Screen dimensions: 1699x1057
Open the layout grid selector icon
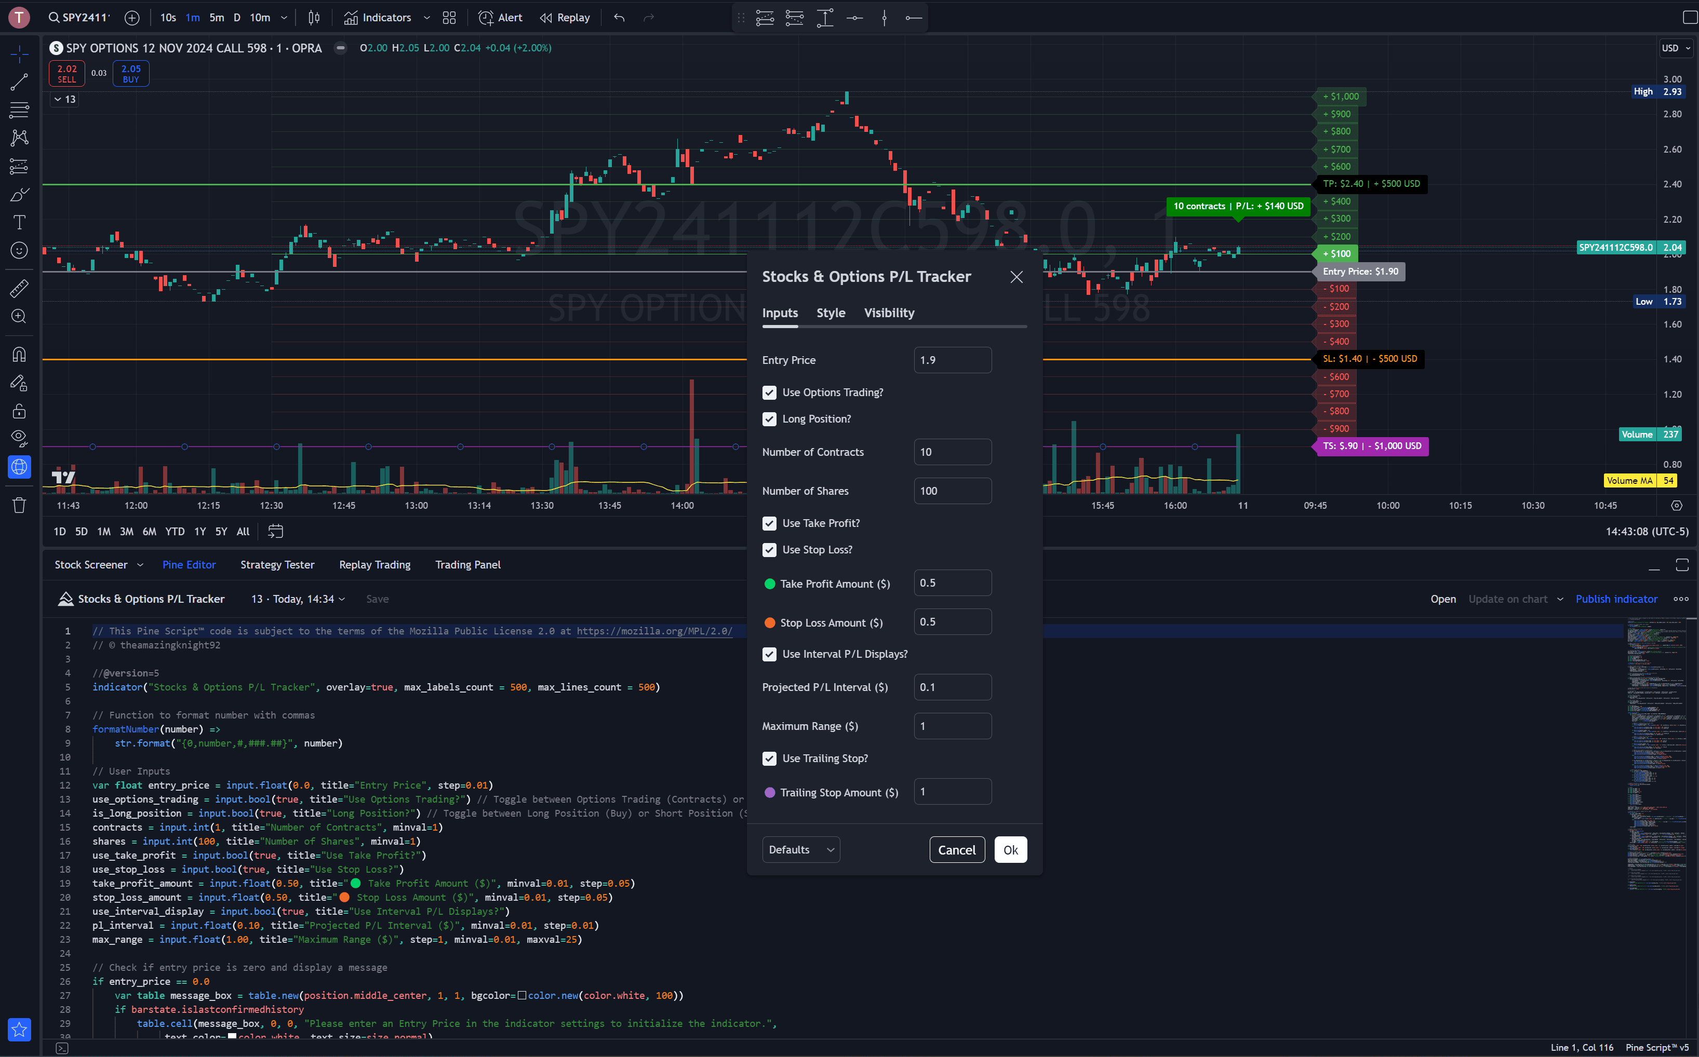pos(449,18)
